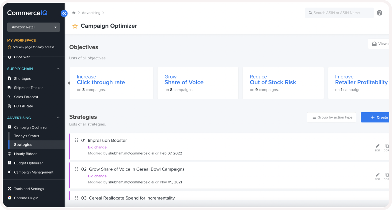
Task: Collapse the Advertising section
Action: [x=58, y=118]
